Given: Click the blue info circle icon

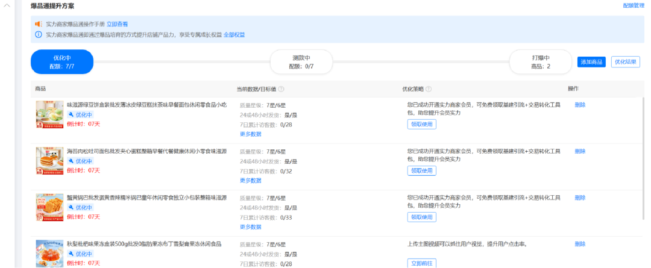Looking at the screenshot, I should click(39, 35).
